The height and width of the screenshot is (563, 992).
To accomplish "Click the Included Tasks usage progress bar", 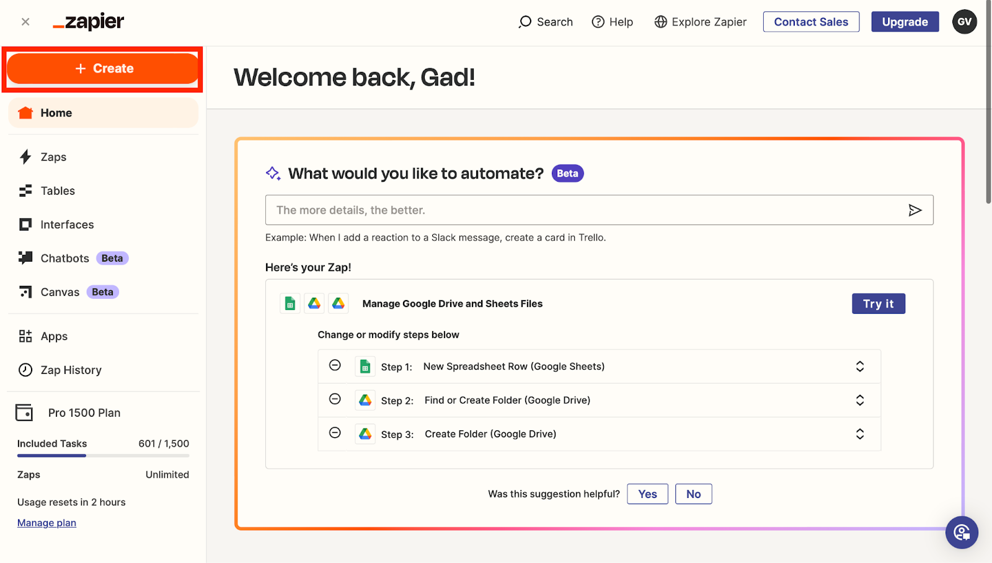I will [103, 456].
